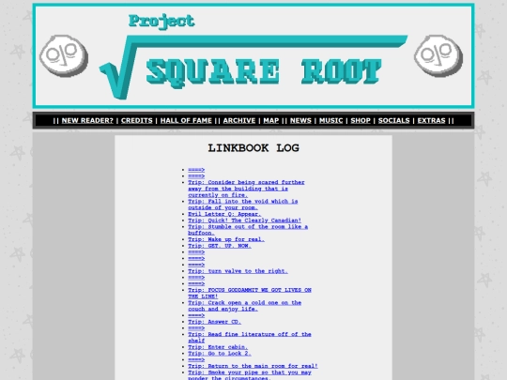Open the CREDITS nav link
The width and height of the screenshot is (507, 380).
[137, 120]
